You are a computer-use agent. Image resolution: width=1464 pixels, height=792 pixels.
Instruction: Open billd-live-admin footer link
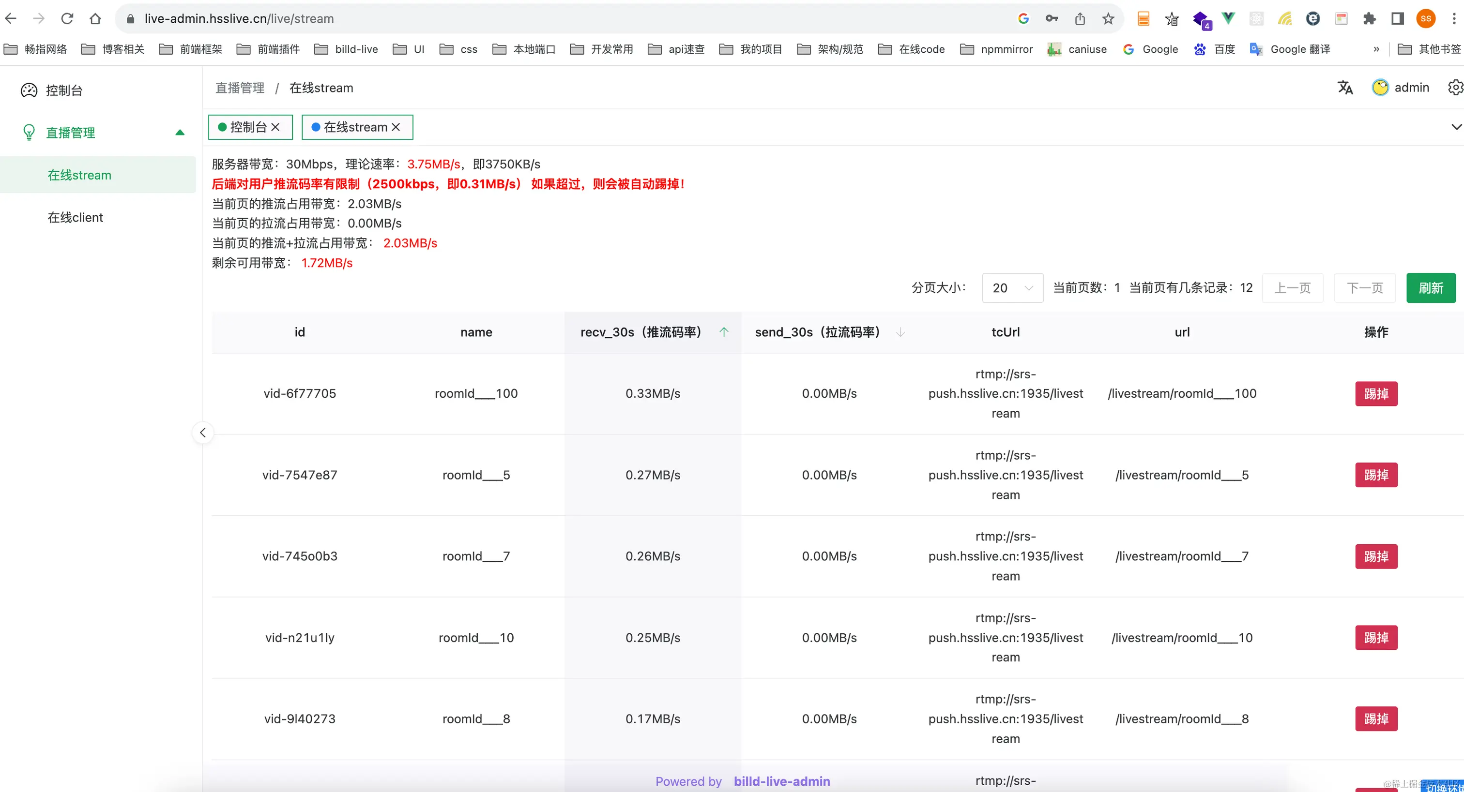pos(782,781)
